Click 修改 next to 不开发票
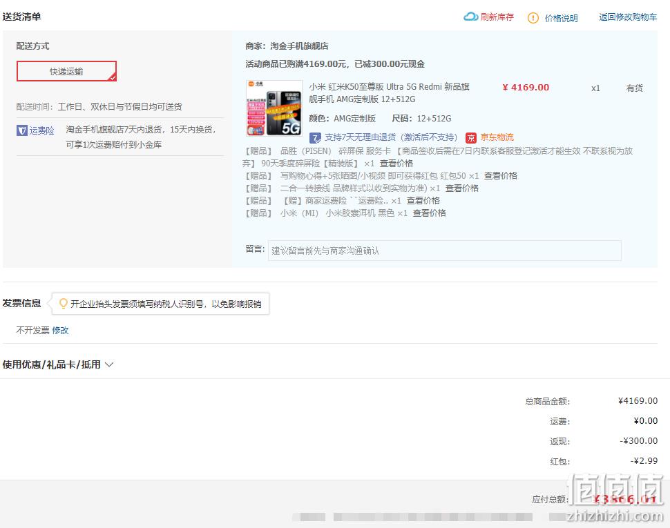670x528 pixels. click(x=60, y=330)
